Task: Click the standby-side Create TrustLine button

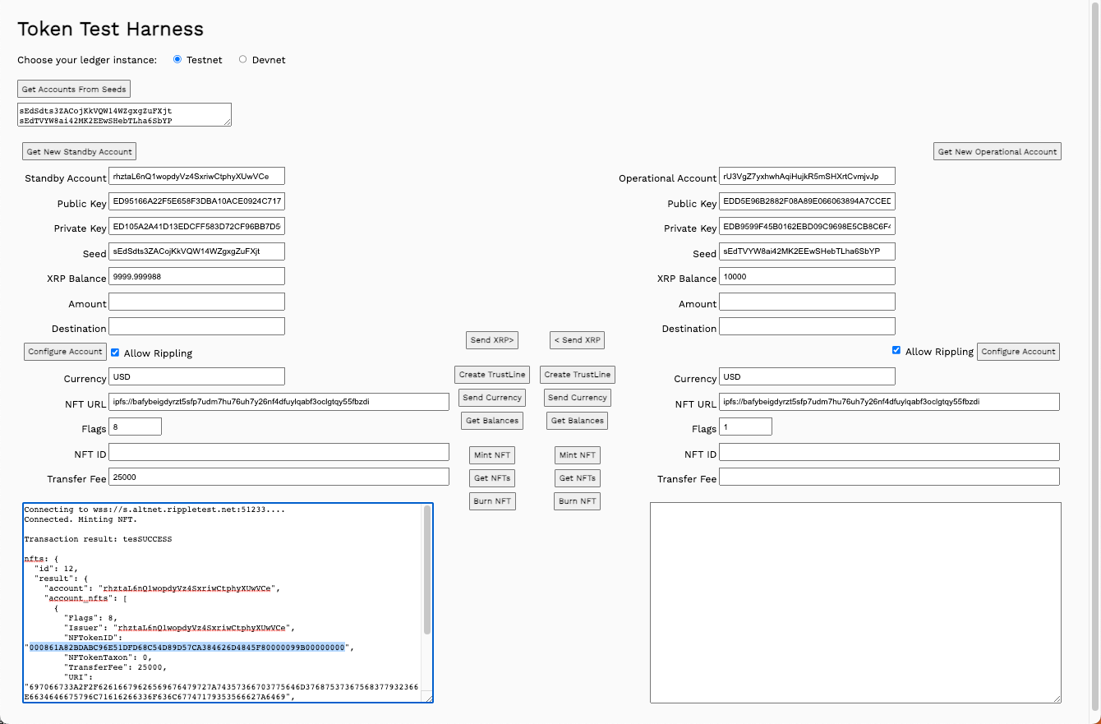Action: point(491,375)
